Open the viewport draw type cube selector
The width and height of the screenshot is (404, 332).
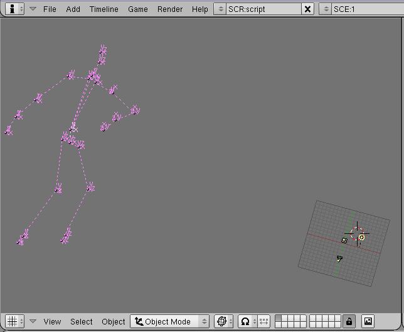(x=223, y=321)
